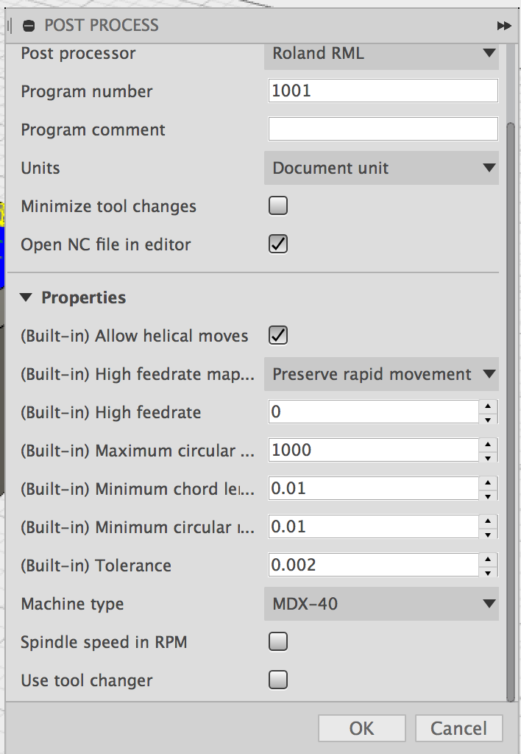Click the OK button

[361, 728]
